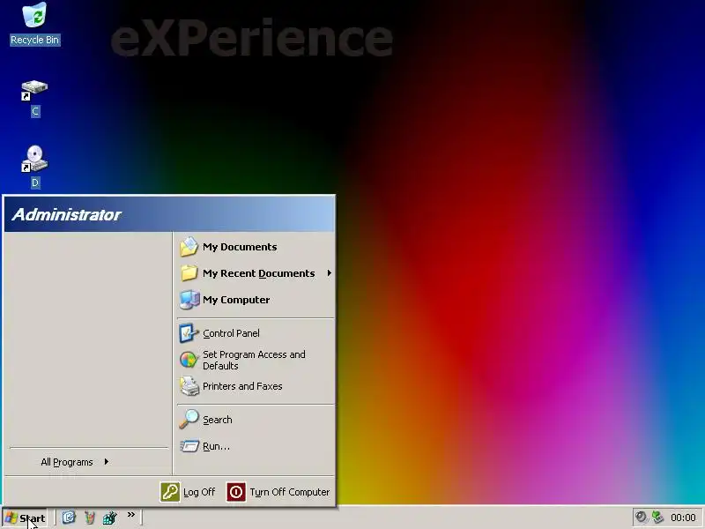Click Turn Off Computer button
Screen dimensions: 705x529
pos(278,492)
